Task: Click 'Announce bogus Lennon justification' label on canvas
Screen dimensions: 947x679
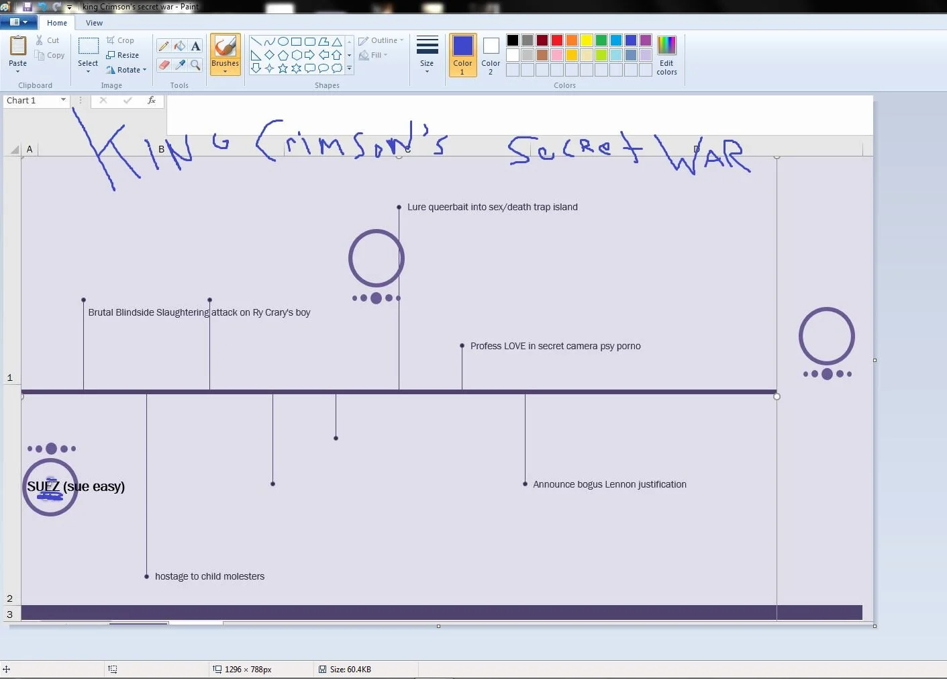Action: [x=609, y=484]
